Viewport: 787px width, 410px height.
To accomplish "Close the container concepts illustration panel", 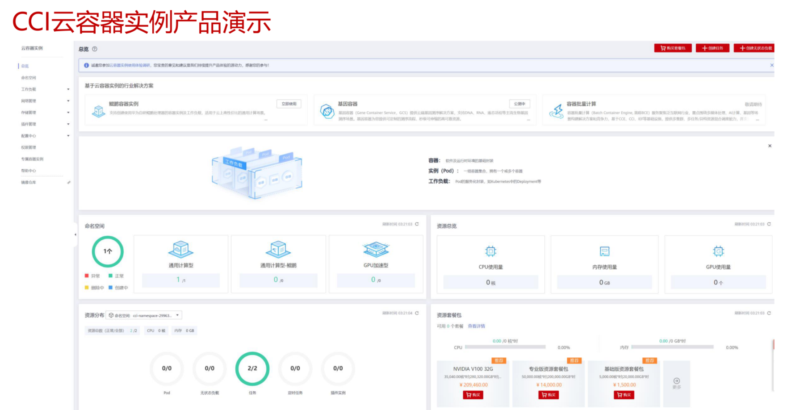I will (x=770, y=146).
